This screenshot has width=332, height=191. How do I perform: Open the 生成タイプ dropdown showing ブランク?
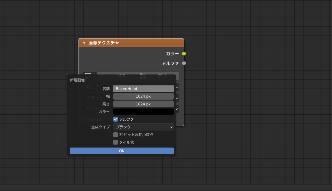(x=143, y=127)
